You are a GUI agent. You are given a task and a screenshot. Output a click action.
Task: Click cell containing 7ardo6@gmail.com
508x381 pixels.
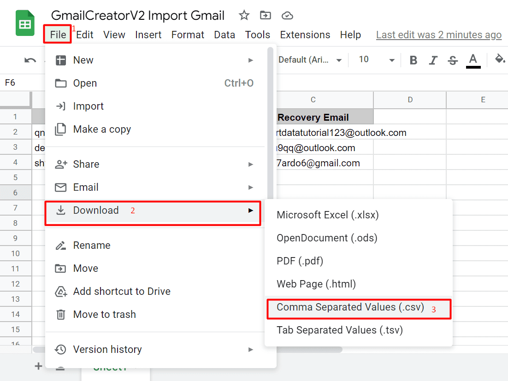tap(325, 163)
